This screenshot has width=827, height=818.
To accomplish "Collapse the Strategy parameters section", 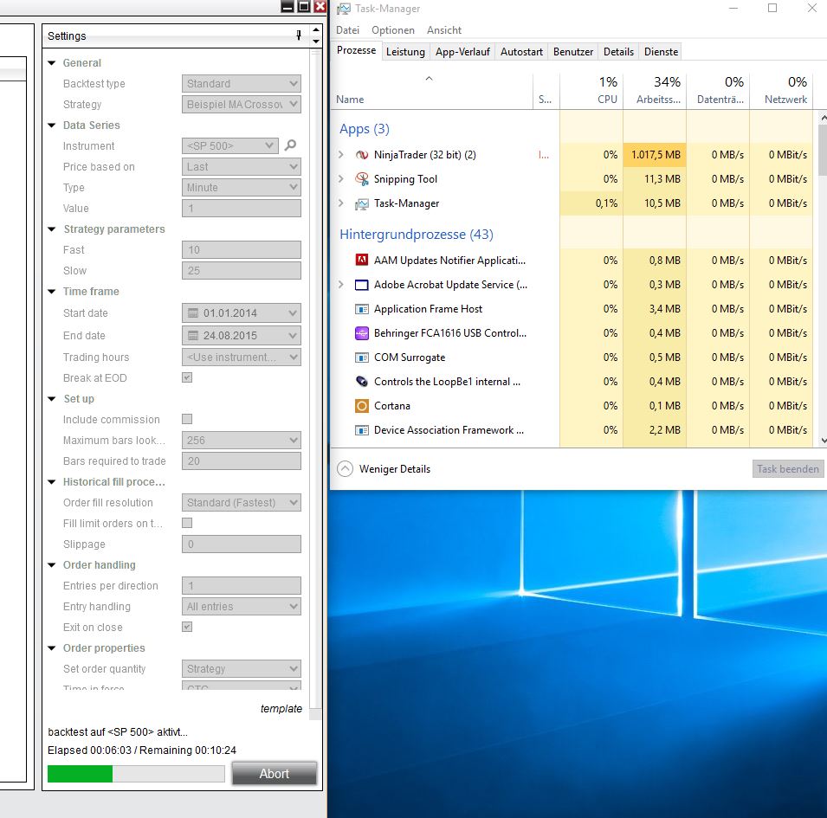I will tap(52, 229).
